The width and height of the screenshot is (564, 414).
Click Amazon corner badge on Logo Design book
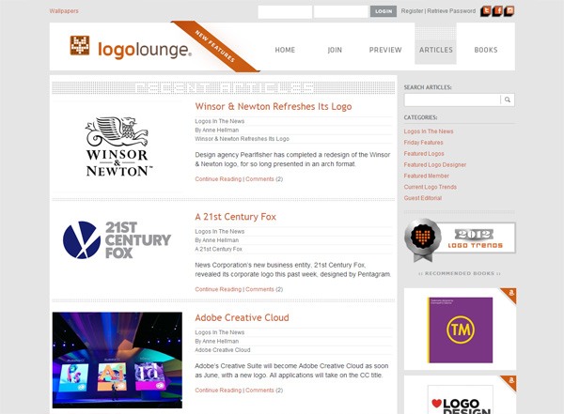click(x=509, y=382)
